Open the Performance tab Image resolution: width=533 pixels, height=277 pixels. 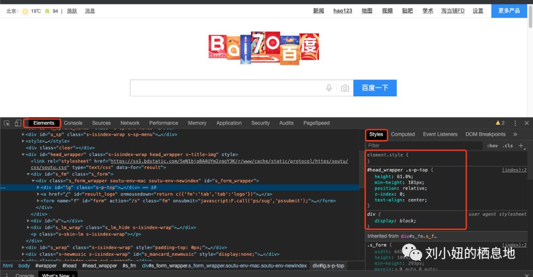[163, 123]
